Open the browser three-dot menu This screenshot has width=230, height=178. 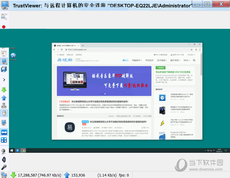pos(200,50)
